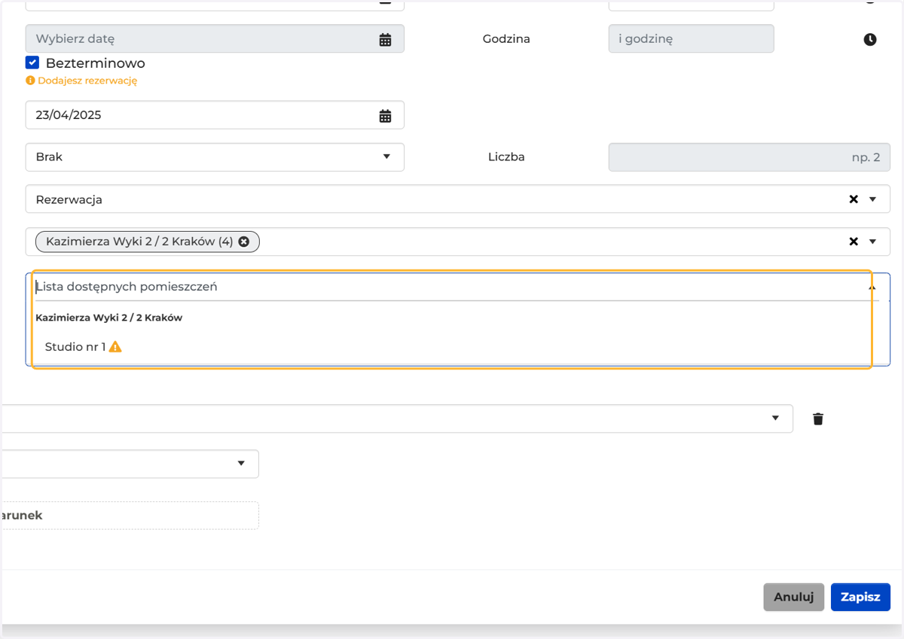This screenshot has height=639, width=904.
Task: Click the Anuluj button
Action: tap(794, 597)
